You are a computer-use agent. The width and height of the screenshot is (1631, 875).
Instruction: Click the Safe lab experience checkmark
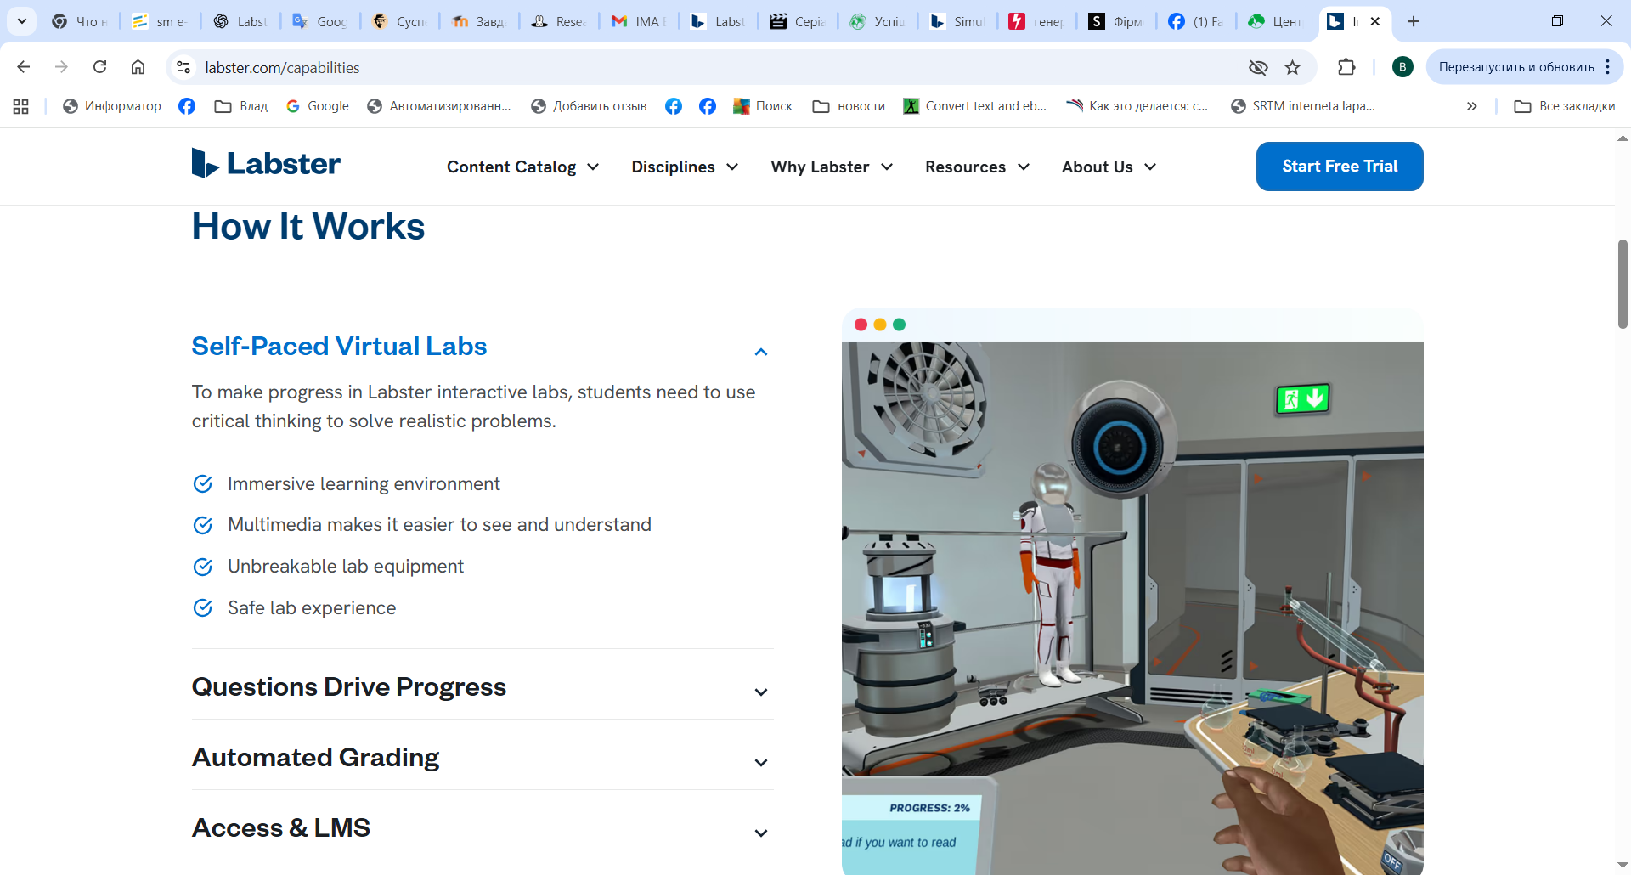point(203,608)
